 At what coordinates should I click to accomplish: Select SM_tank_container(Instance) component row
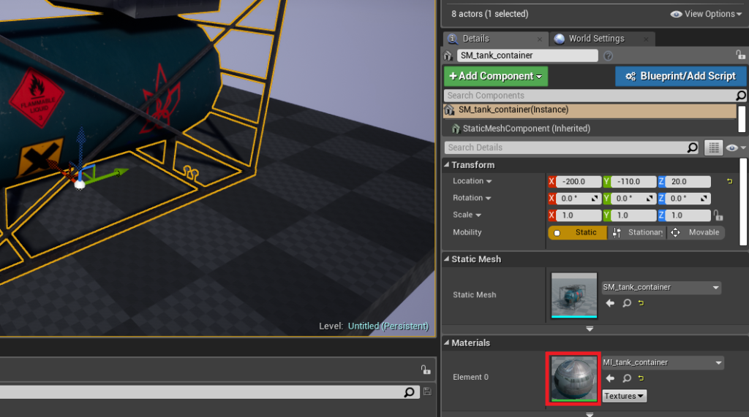590,110
